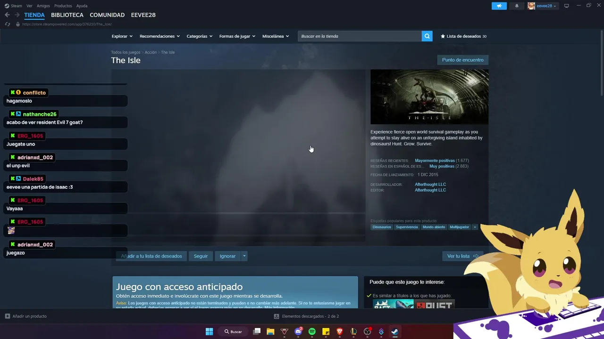The width and height of the screenshot is (604, 339).
Task: Open Task View on the taskbar
Action: click(x=257, y=331)
